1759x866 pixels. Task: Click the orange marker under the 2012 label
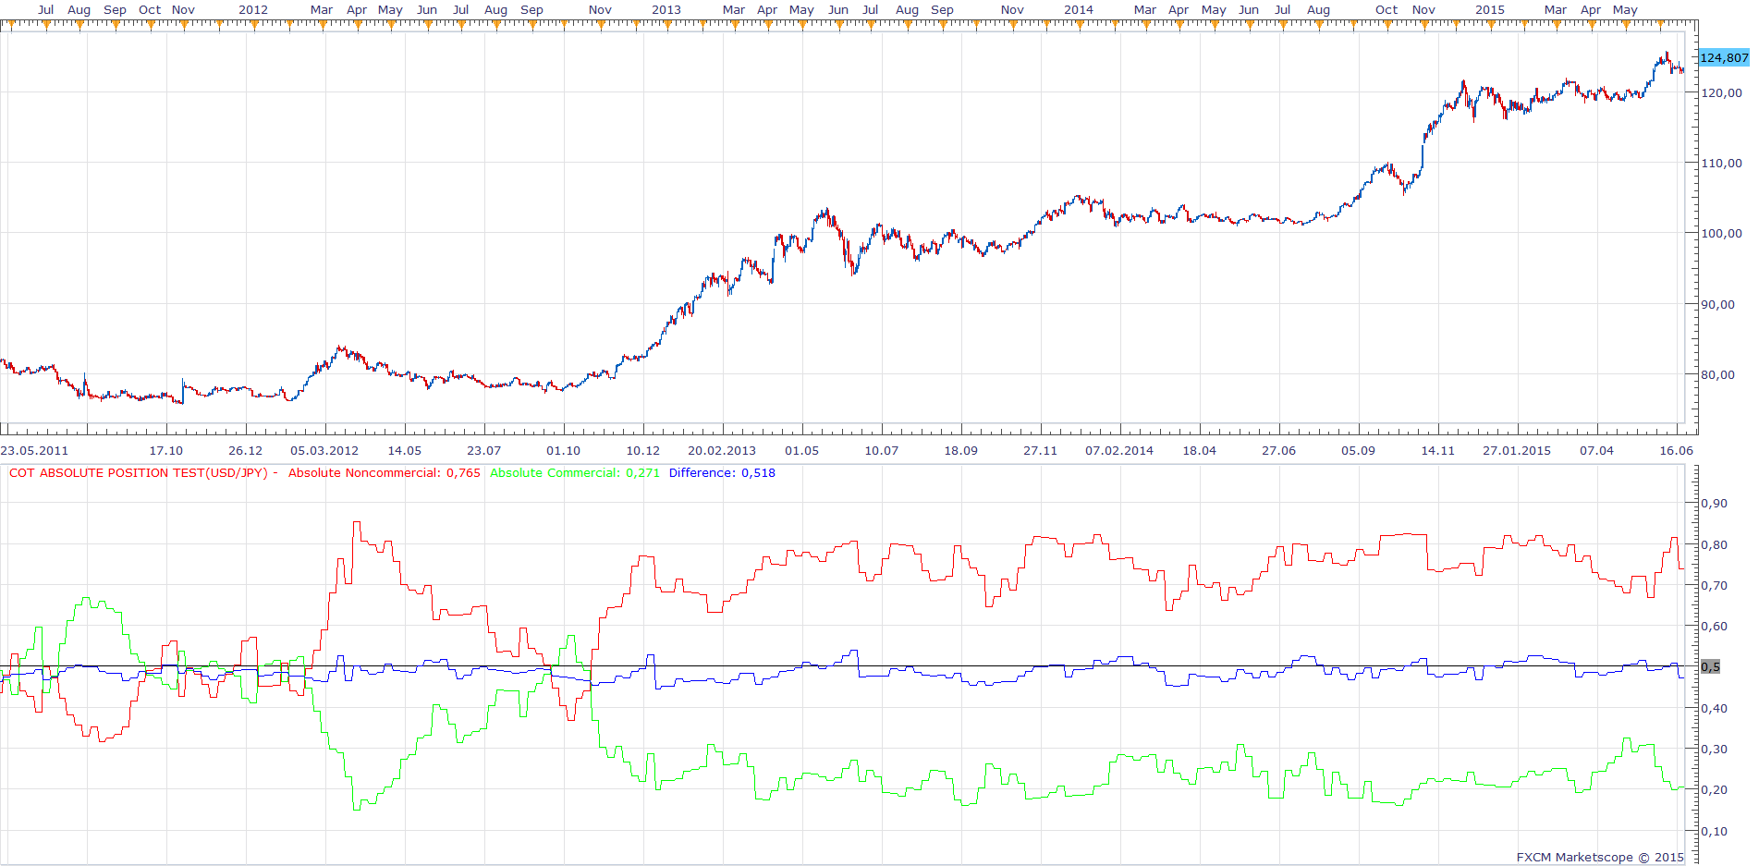click(253, 27)
